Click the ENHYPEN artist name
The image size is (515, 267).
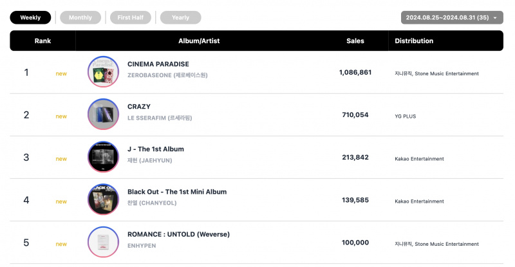(142, 246)
